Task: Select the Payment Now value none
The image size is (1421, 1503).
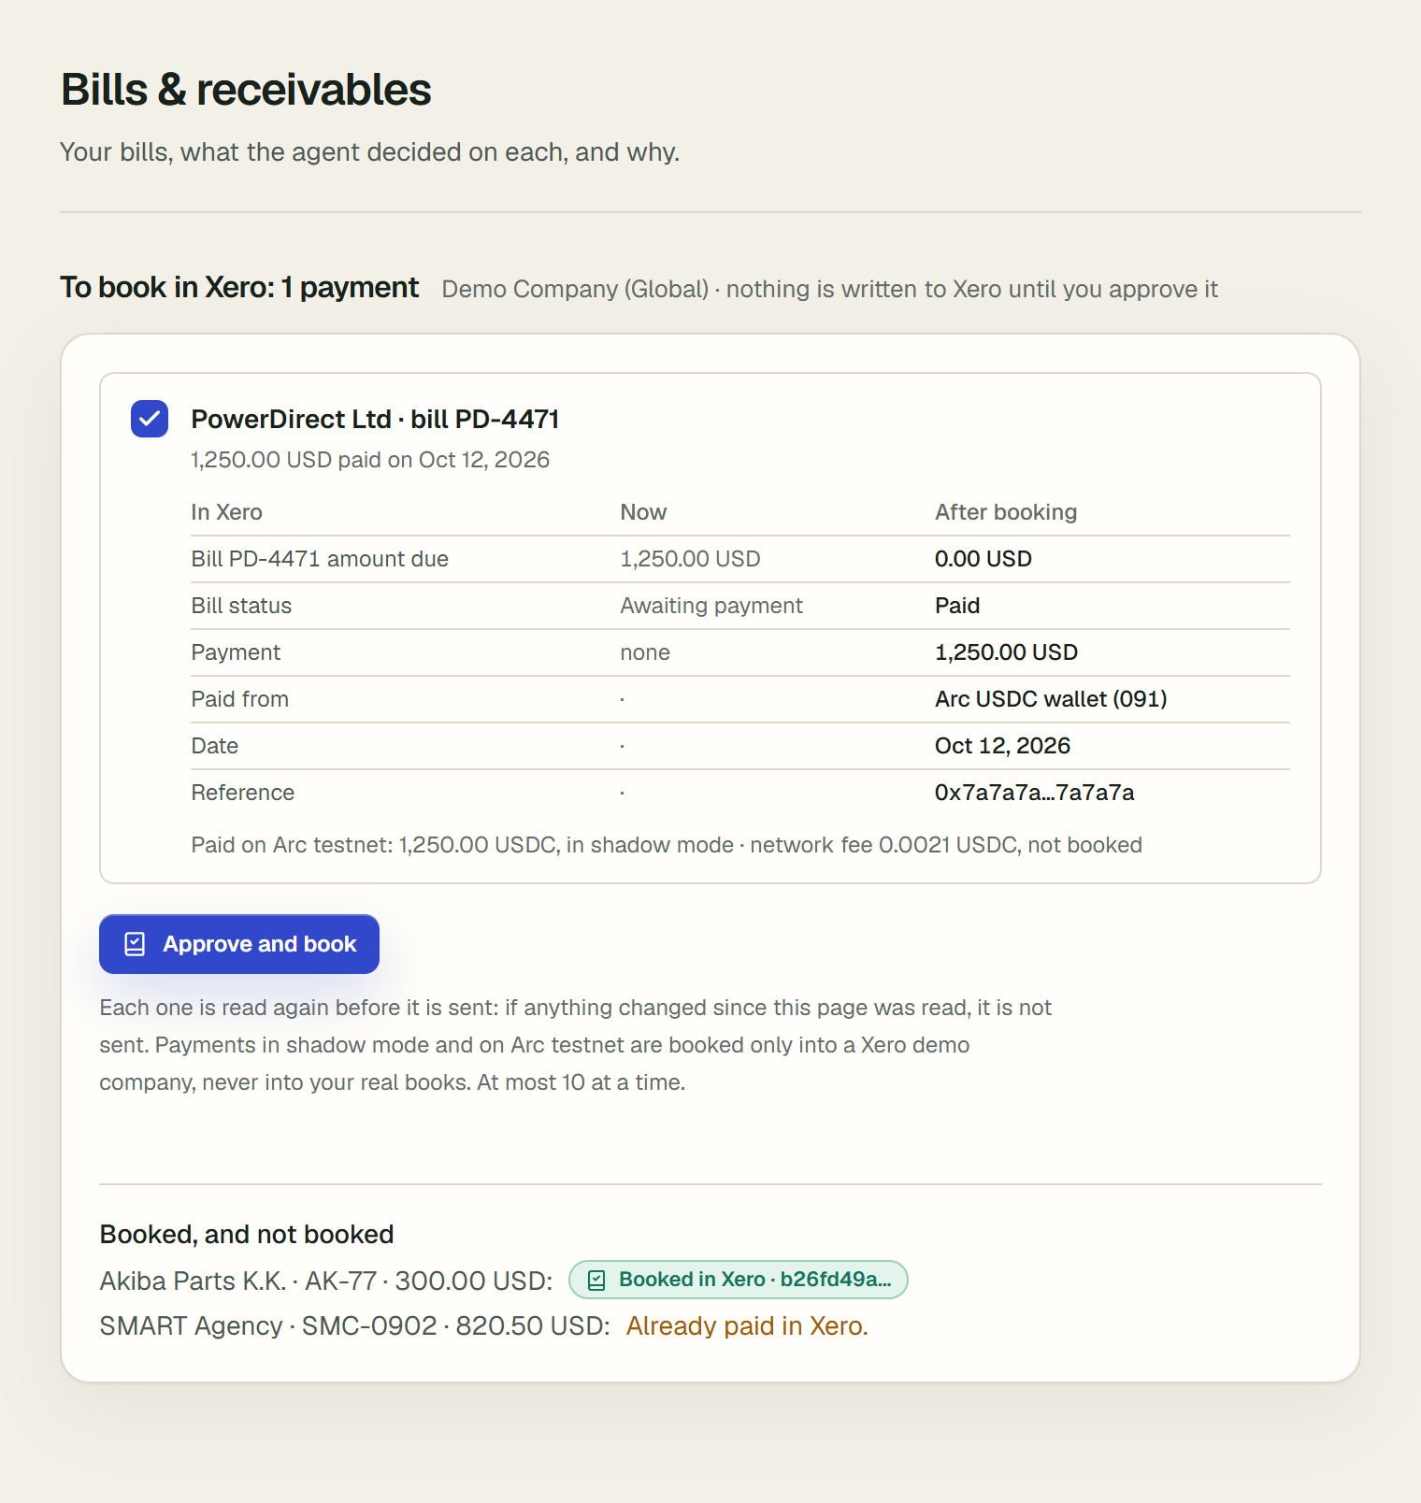Action: tap(645, 652)
